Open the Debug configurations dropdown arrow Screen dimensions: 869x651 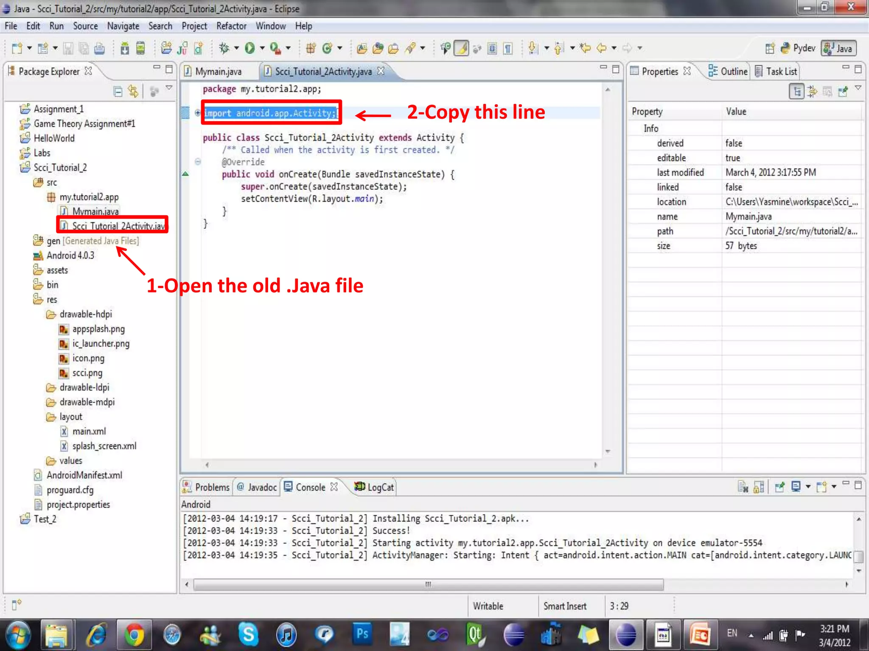[236, 48]
